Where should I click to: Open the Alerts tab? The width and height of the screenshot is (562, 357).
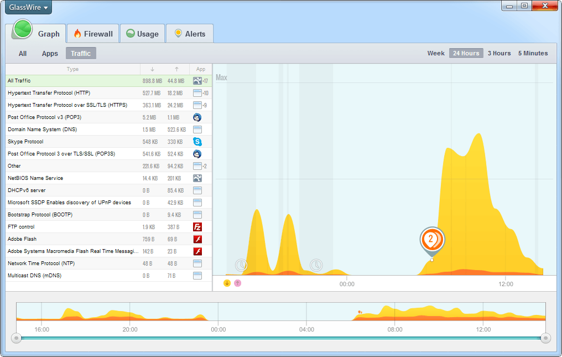click(x=190, y=34)
